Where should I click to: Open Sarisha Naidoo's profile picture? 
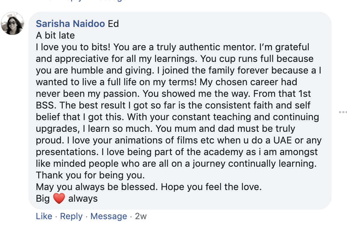pos(13,24)
